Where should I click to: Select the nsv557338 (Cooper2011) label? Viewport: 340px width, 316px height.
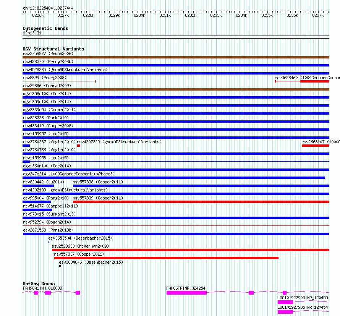[98, 182]
